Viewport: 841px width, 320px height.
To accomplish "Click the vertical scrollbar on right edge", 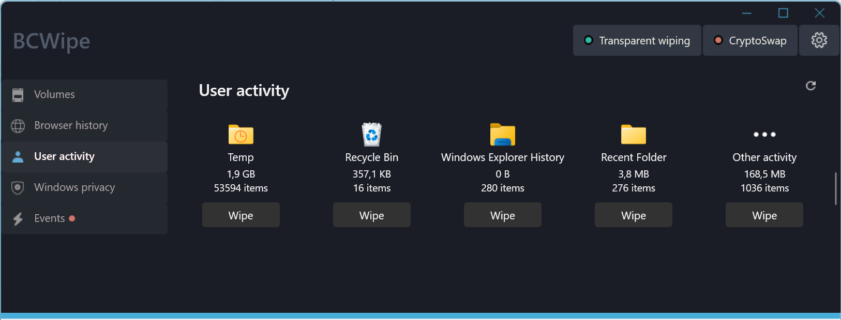I will coord(836,189).
